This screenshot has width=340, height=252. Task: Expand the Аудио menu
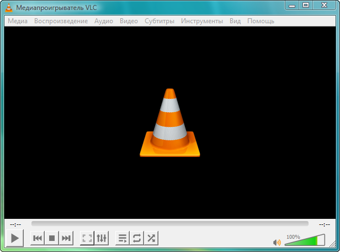pyautogui.click(x=104, y=21)
